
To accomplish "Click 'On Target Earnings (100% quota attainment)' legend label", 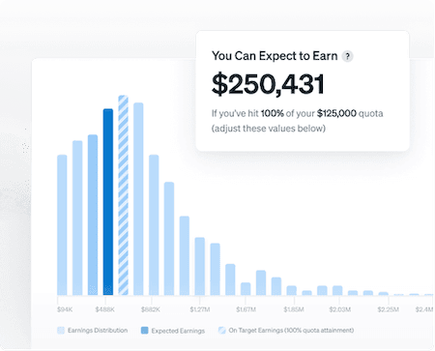I will (291, 331).
